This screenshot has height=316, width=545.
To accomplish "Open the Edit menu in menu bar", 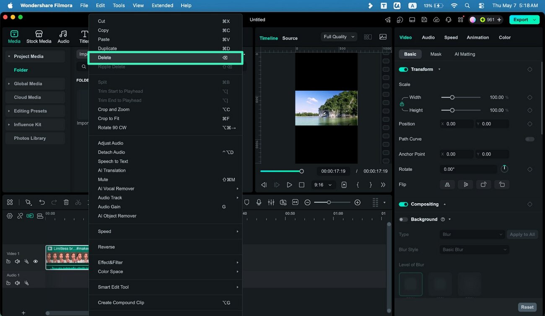I will [100, 5].
